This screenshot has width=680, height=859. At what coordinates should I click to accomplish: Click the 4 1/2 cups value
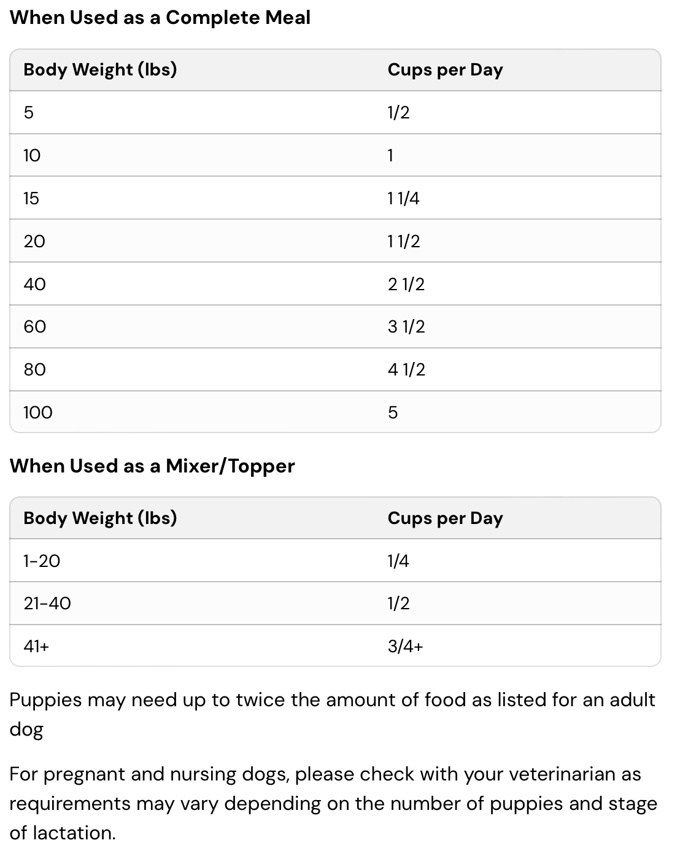406,369
